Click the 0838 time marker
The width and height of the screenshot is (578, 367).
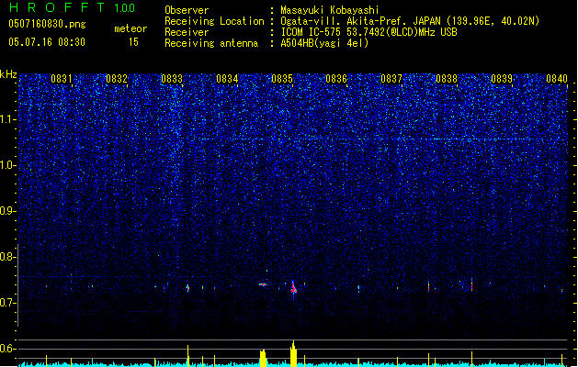[x=447, y=79]
